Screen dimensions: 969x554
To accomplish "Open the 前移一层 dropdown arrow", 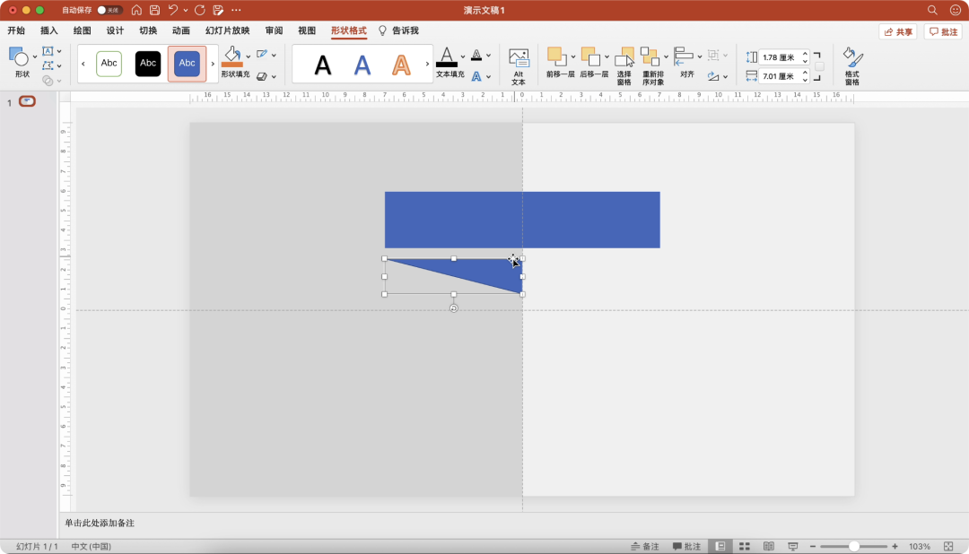I will tap(572, 56).
